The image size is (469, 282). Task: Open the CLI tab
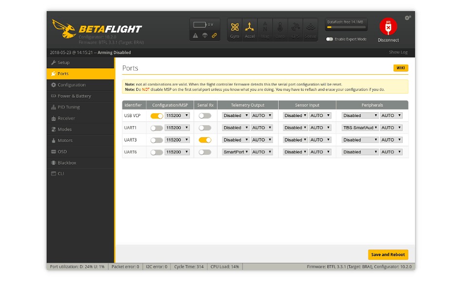(x=80, y=174)
